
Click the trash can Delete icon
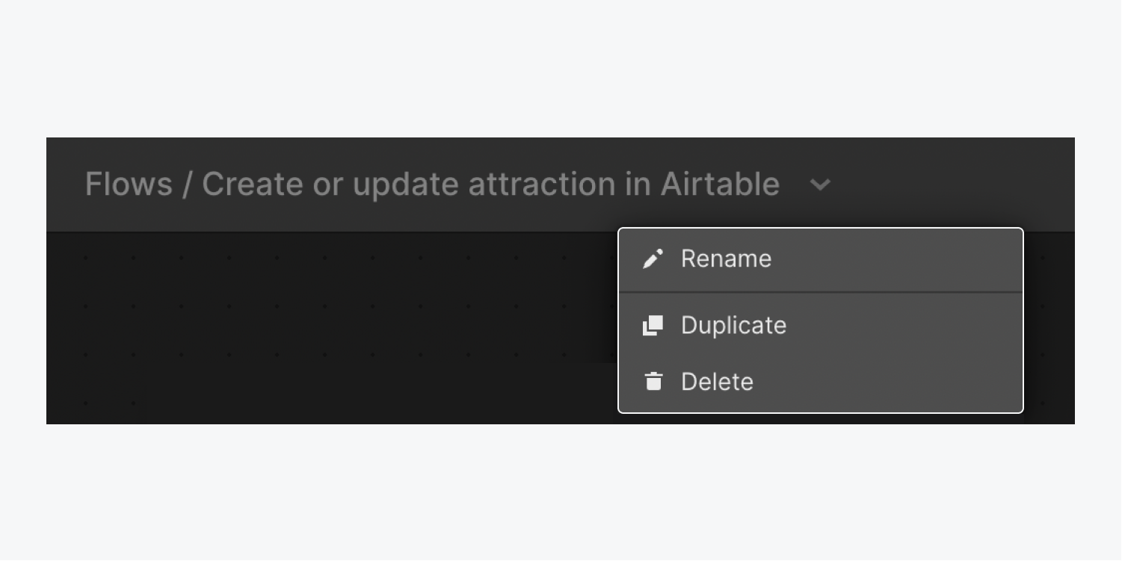point(653,382)
